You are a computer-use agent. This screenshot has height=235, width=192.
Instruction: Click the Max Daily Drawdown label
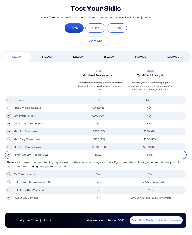point(27,139)
